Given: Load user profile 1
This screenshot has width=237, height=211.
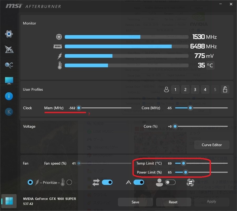Looking at the screenshot, I should pos(175,89).
